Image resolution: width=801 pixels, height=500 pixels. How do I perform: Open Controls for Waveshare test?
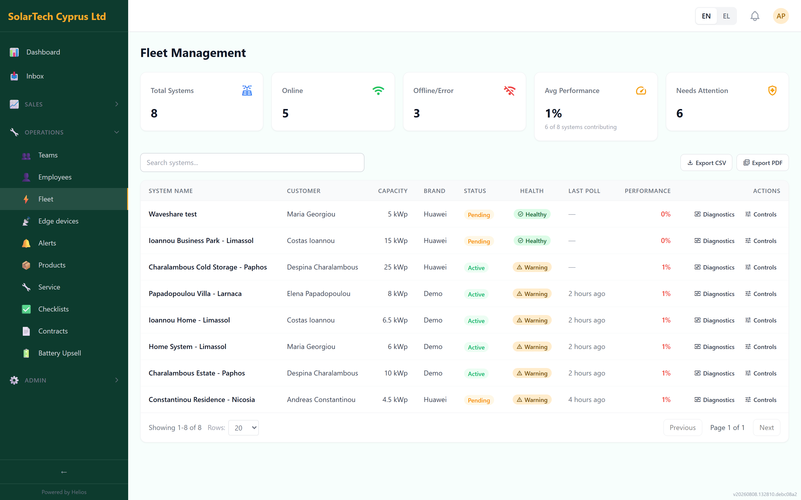[x=761, y=214]
